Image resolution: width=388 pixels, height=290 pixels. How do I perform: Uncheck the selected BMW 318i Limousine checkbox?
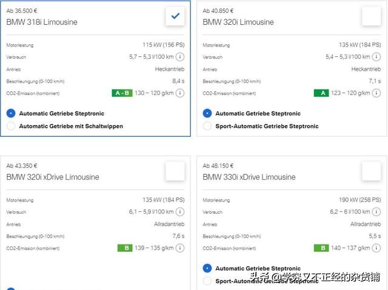175,16
